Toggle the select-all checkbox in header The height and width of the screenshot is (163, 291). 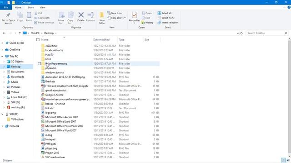38,39
